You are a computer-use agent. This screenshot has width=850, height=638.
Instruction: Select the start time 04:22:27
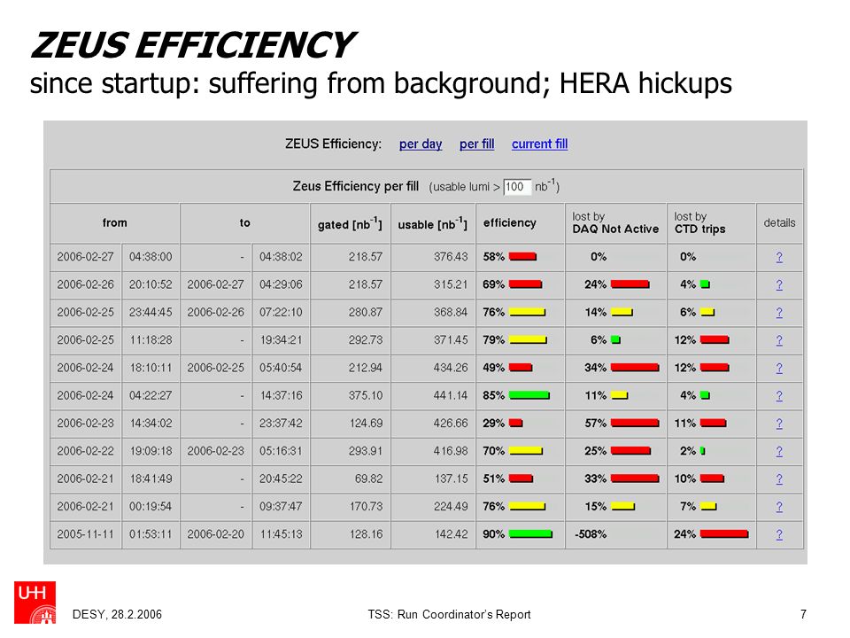151,395
